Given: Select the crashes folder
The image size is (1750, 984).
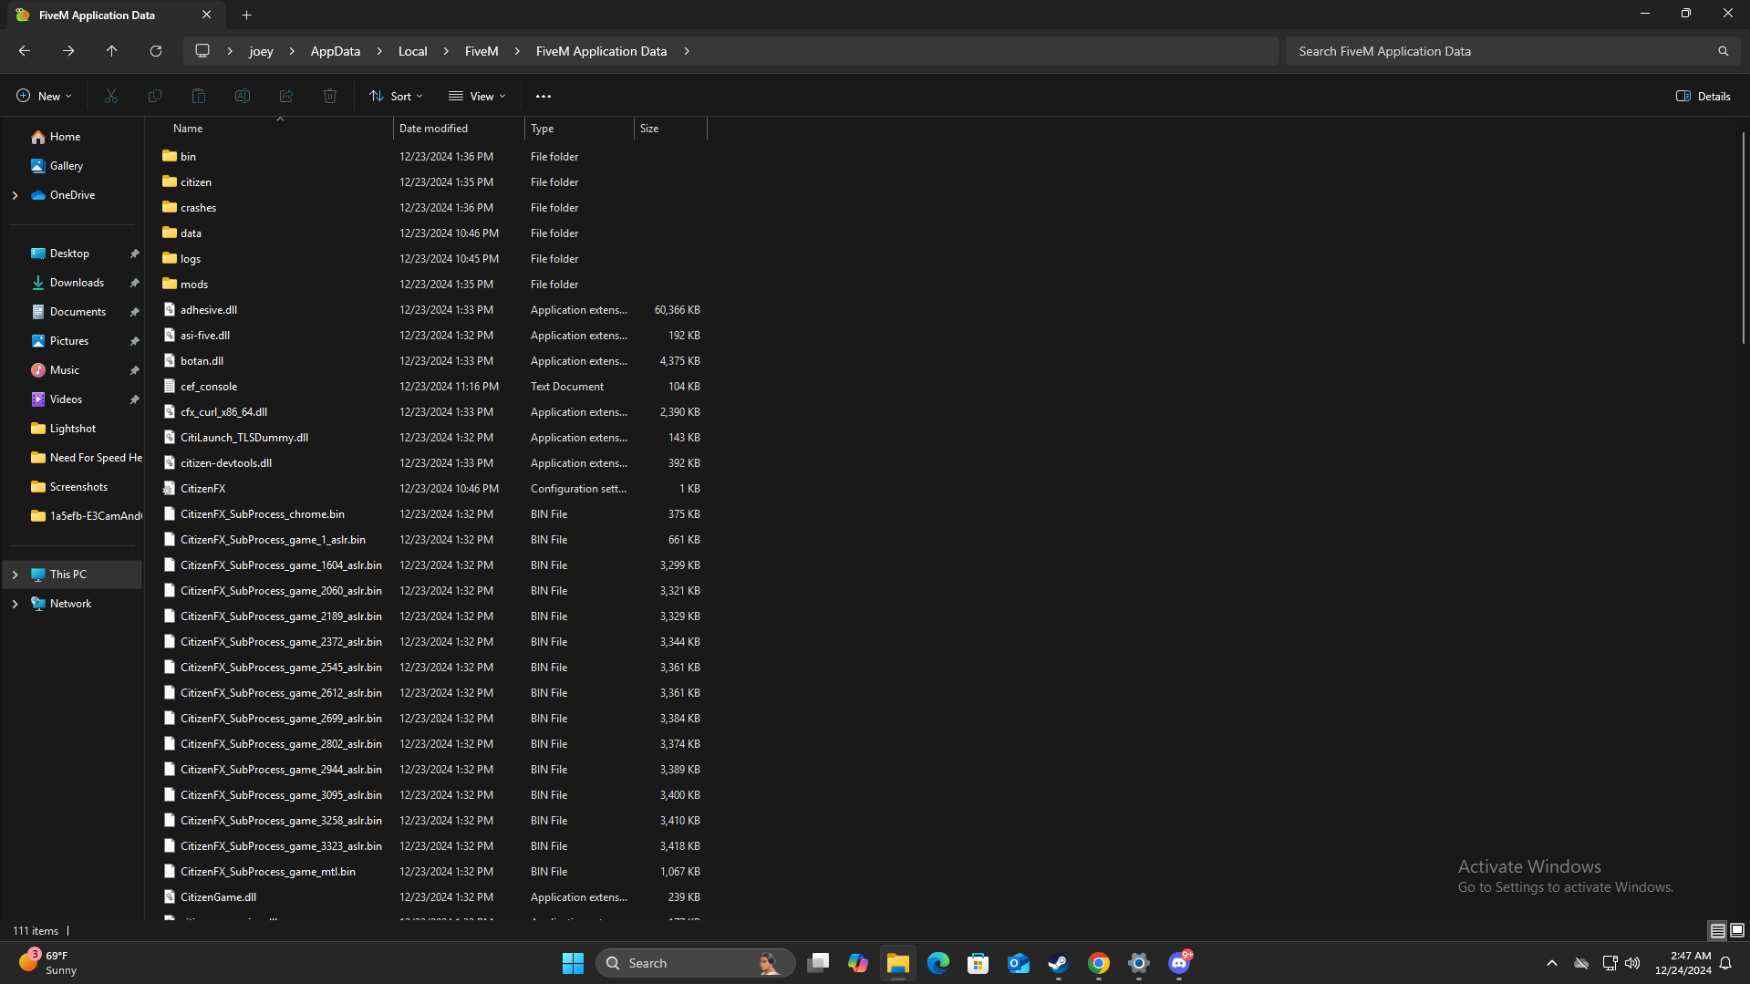Looking at the screenshot, I should [198, 208].
